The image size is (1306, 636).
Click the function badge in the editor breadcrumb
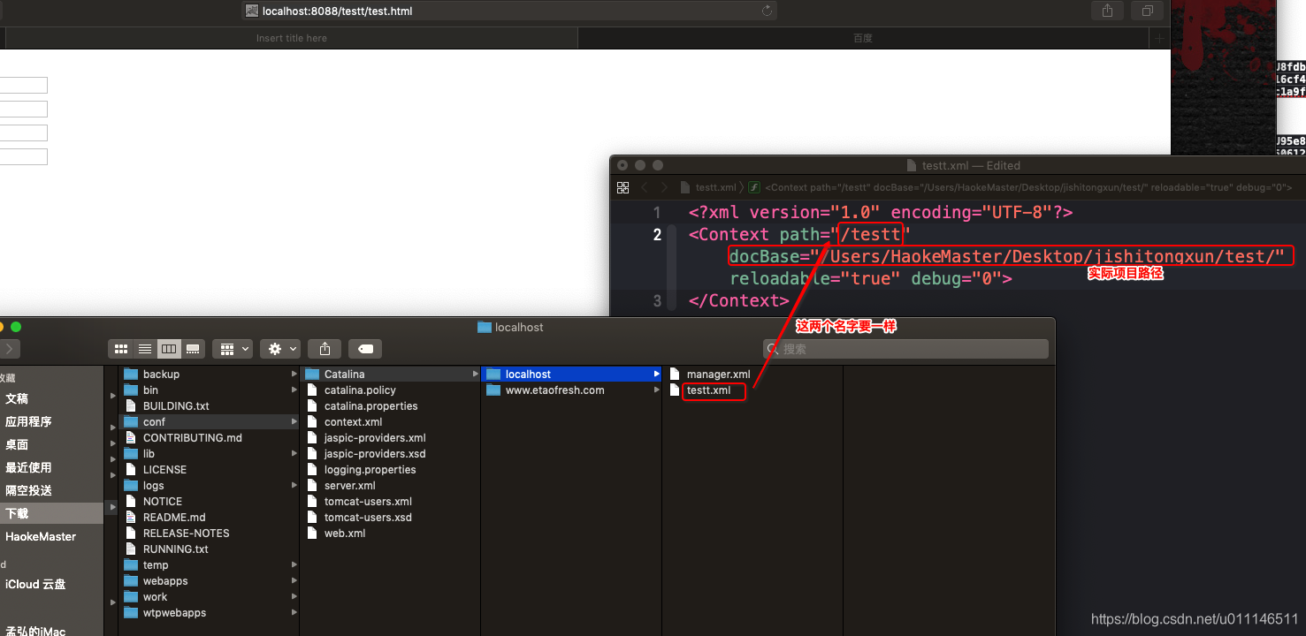[x=753, y=187]
